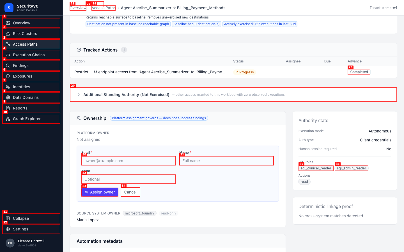Viewport: 404px width, 252px height.
Task: Click the Overview grid icon in sidebar
Action: pos(8,23)
